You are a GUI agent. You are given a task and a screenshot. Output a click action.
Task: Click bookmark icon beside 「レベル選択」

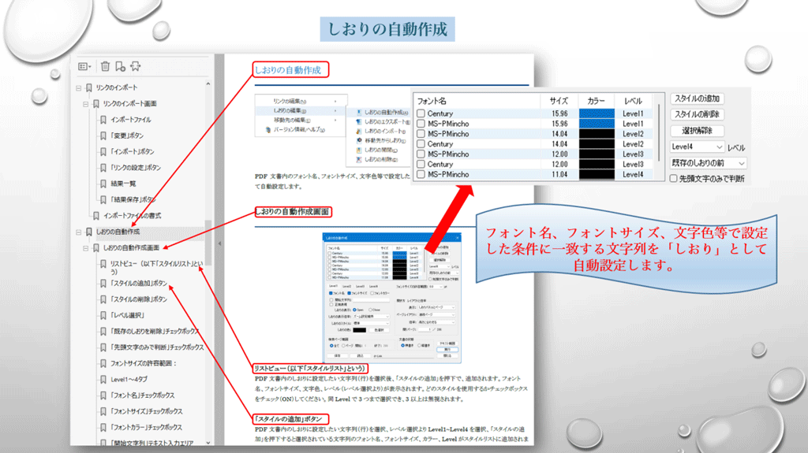click(103, 315)
